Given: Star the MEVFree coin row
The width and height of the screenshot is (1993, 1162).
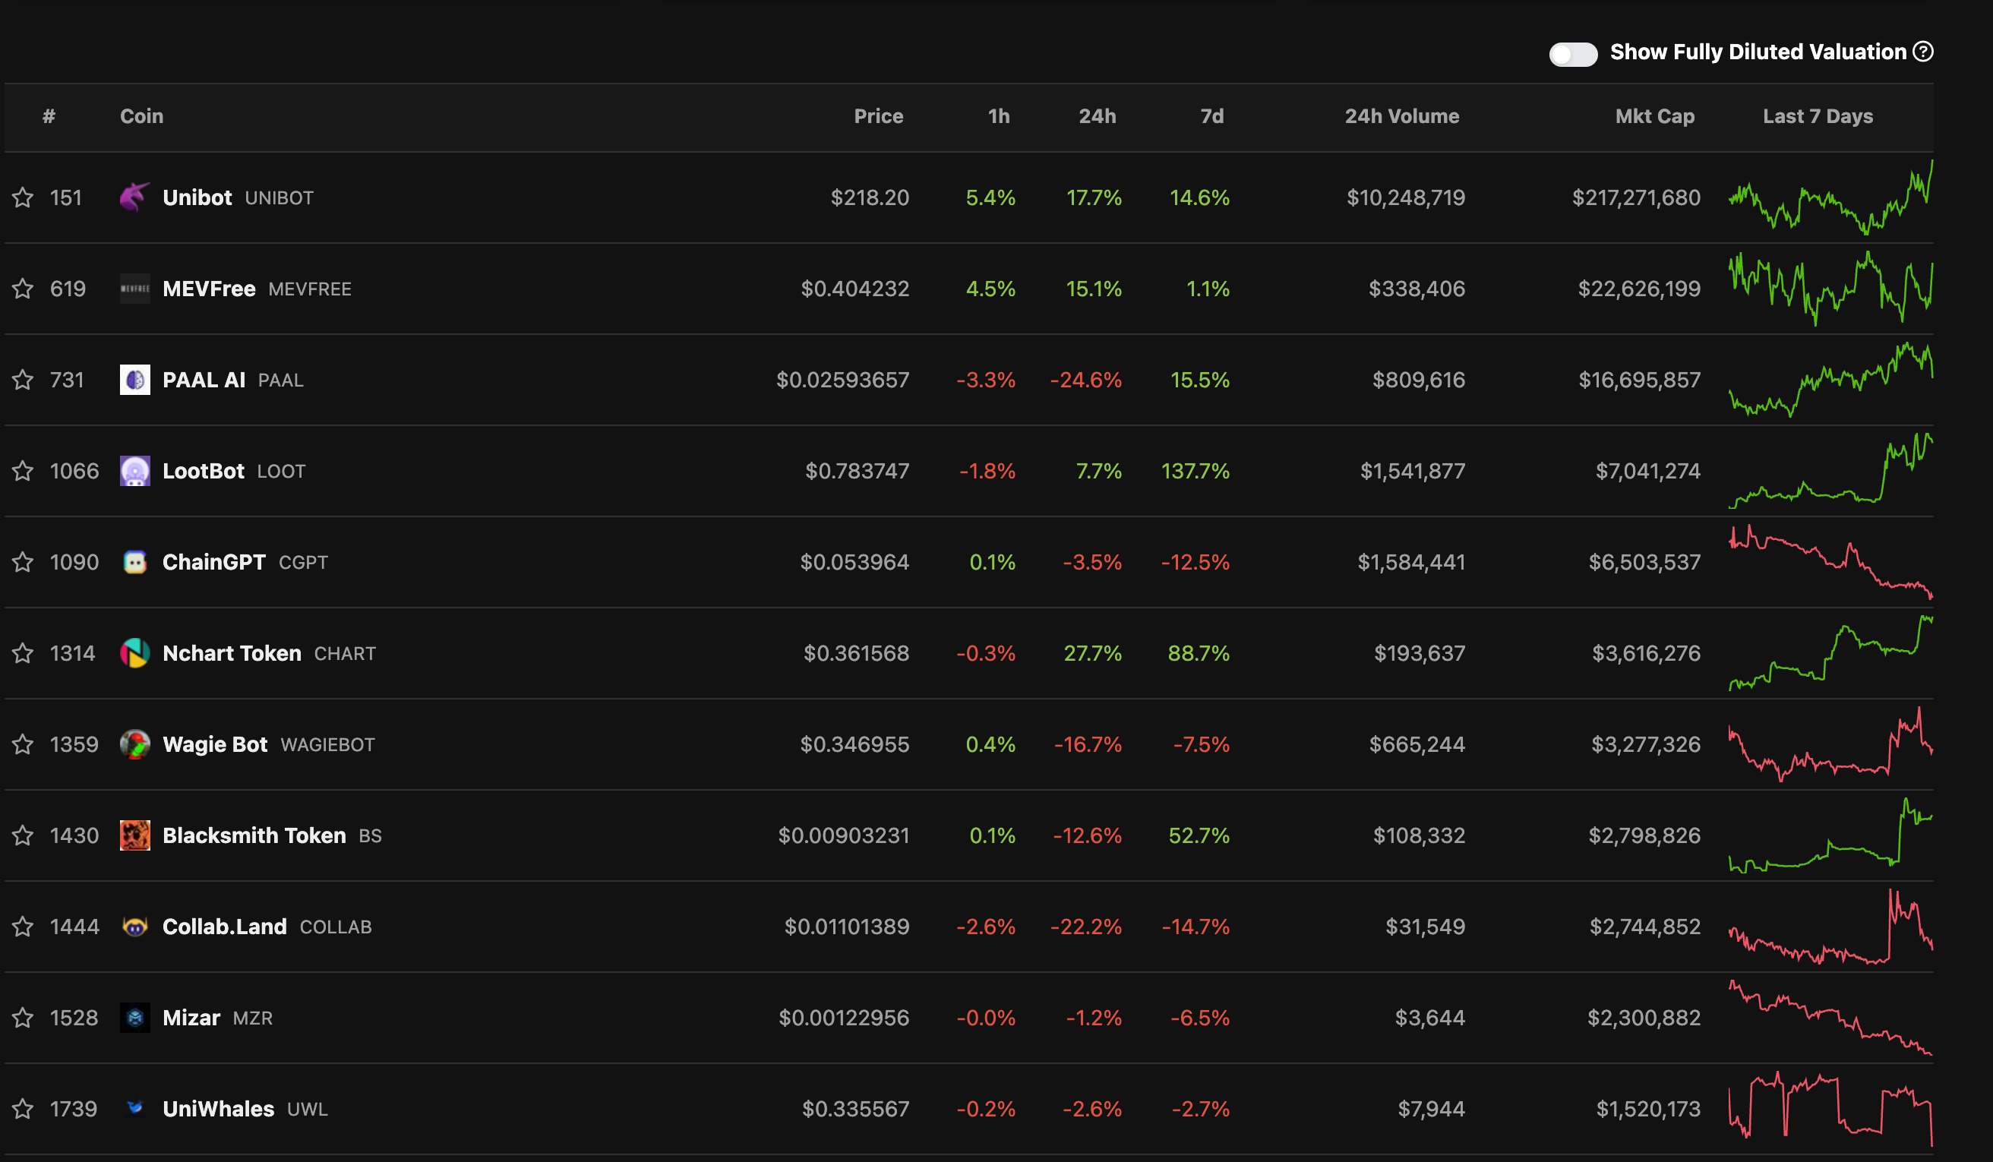Looking at the screenshot, I should 23,289.
